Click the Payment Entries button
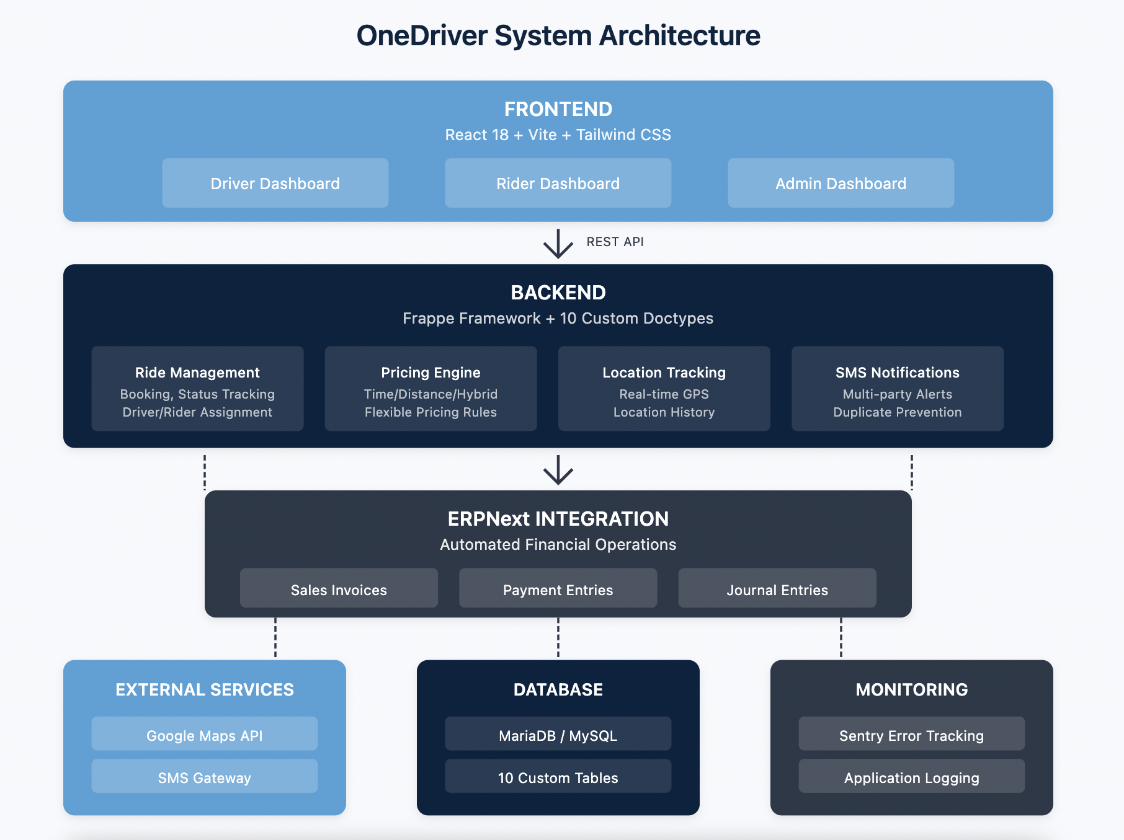The width and height of the screenshot is (1124, 840). point(557,589)
